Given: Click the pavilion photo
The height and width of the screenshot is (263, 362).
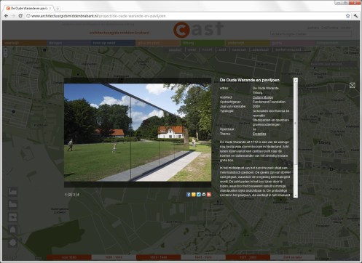Looking at the screenshot, I should (x=138, y=132).
